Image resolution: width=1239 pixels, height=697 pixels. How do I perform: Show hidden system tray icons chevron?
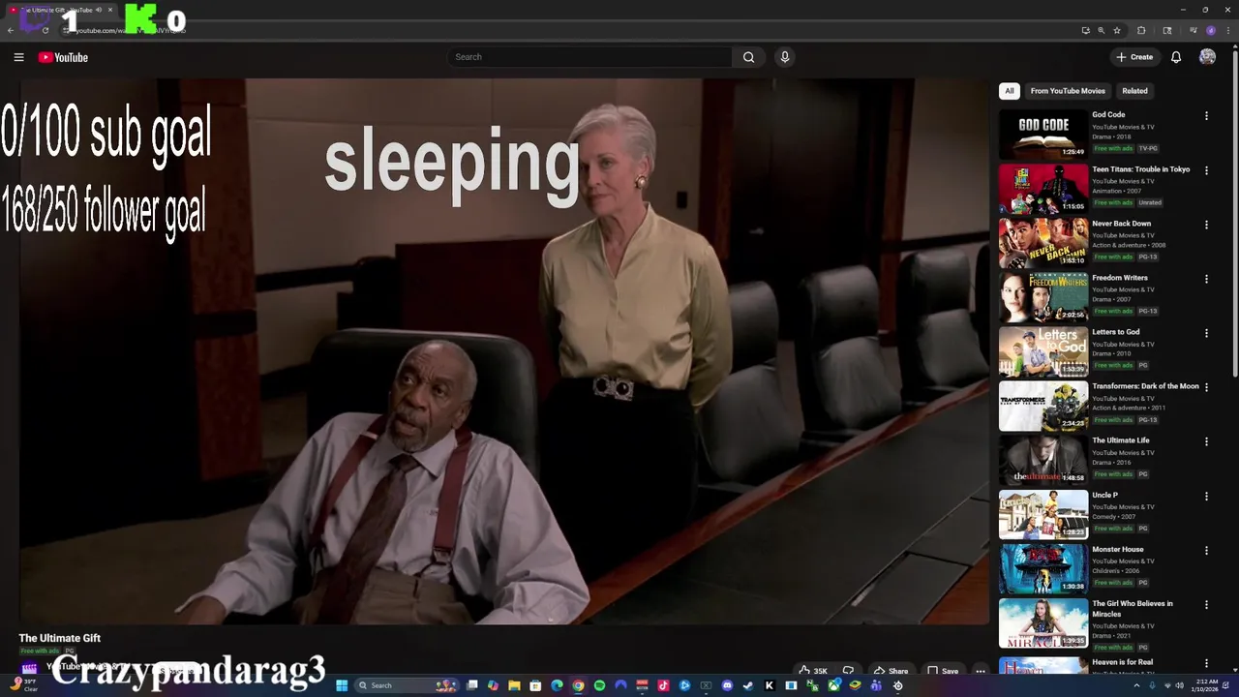1137,685
